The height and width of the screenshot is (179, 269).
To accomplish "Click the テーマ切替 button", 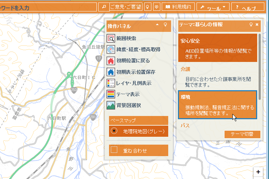I will (x=242, y=134).
